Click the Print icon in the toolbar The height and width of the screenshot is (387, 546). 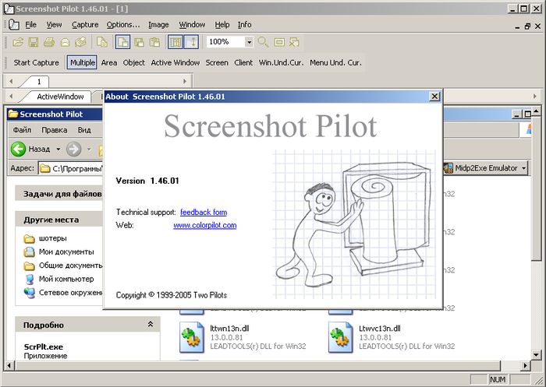tap(49, 42)
